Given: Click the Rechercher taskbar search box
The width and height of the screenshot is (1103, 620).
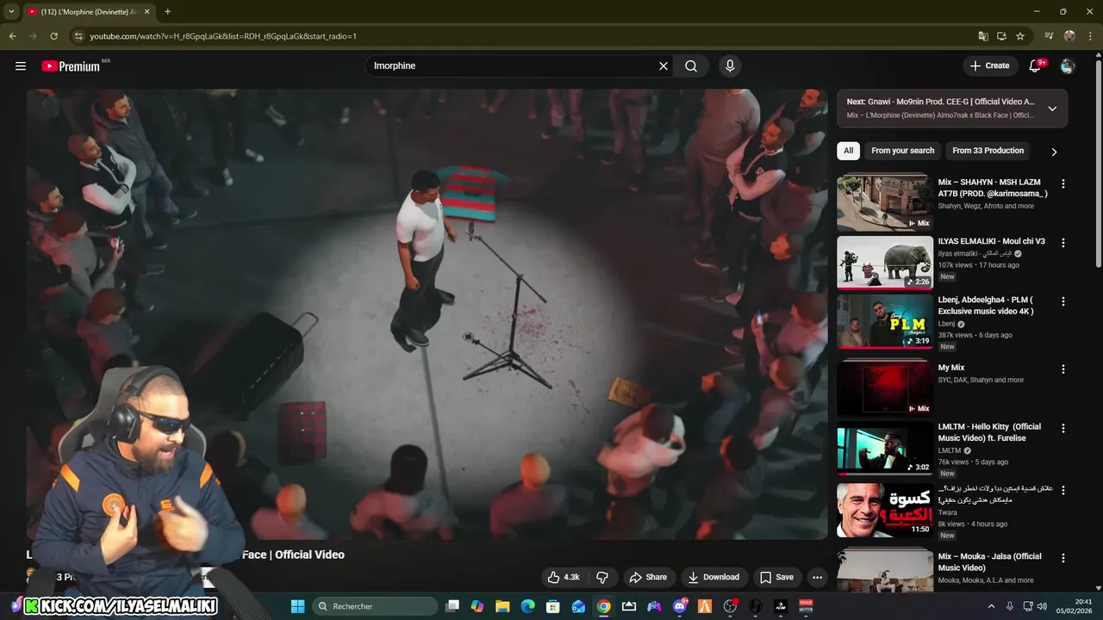Looking at the screenshot, I should [376, 606].
